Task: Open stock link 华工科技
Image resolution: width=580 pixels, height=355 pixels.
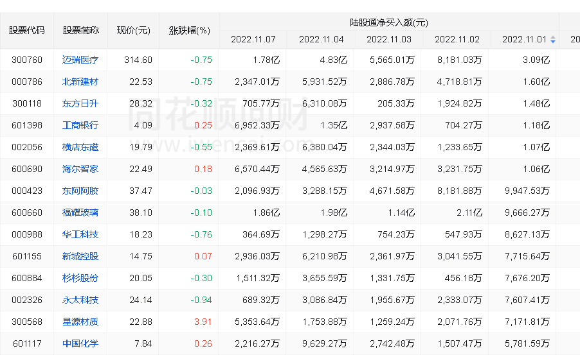Action: coord(80,234)
